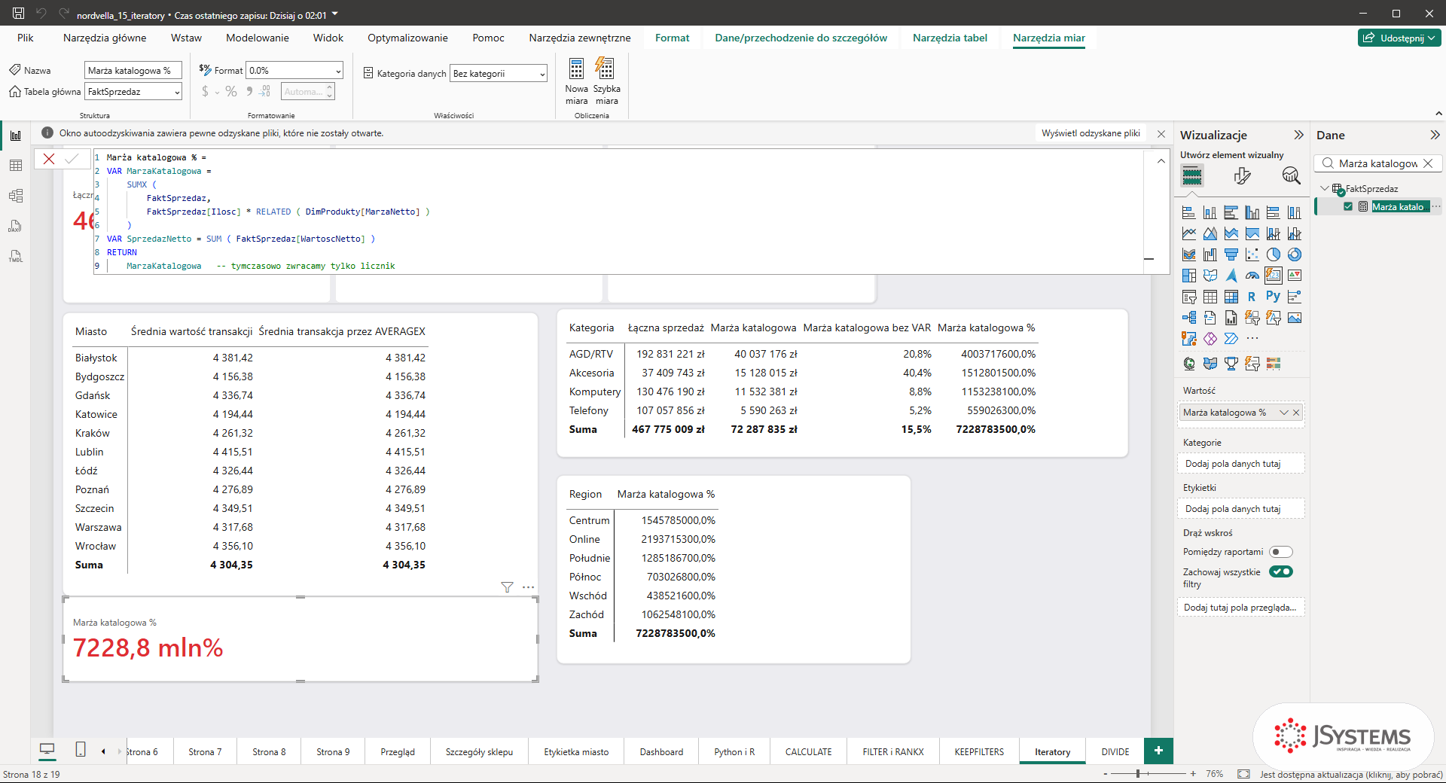
Task: Uncheck the Marża katalogowa % field checkbox
Action: click(x=1348, y=206)
